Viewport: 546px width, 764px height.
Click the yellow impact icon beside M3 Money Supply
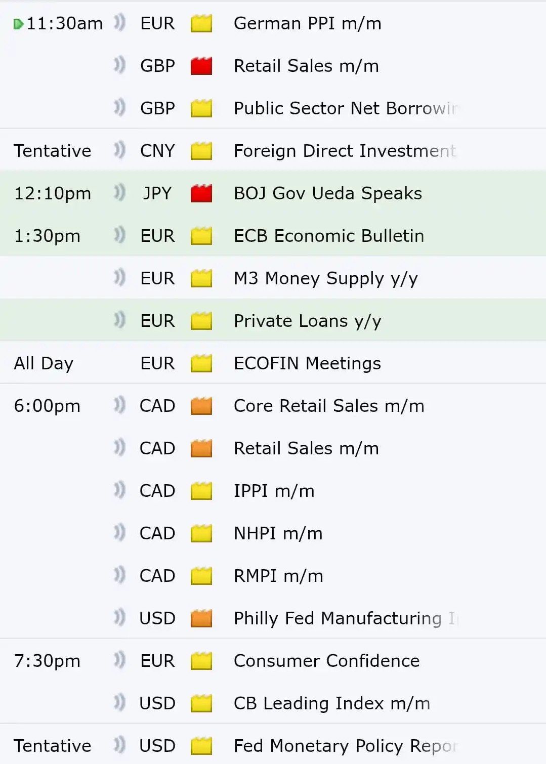click(x=200, y=278)
